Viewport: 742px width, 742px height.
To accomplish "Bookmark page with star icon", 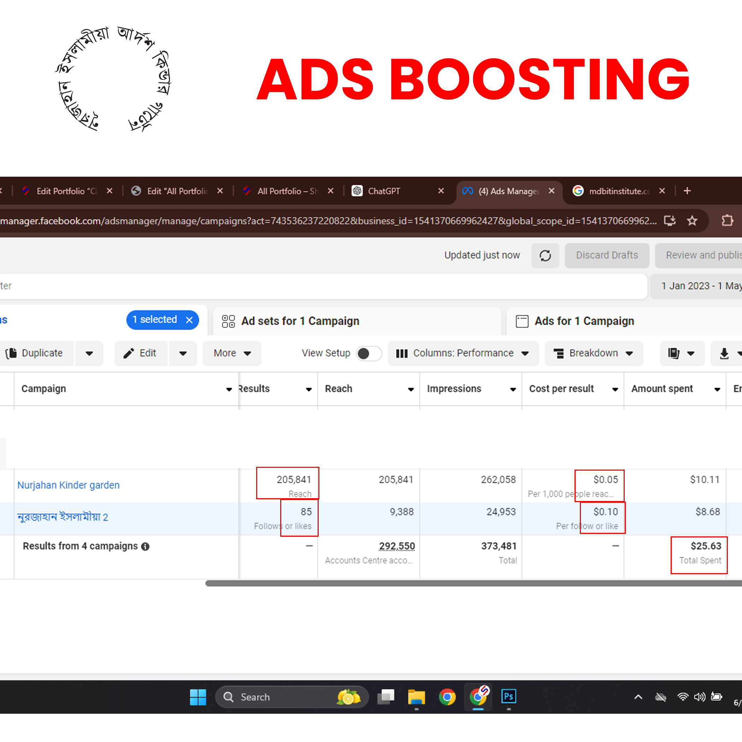I will click(692, 221).
